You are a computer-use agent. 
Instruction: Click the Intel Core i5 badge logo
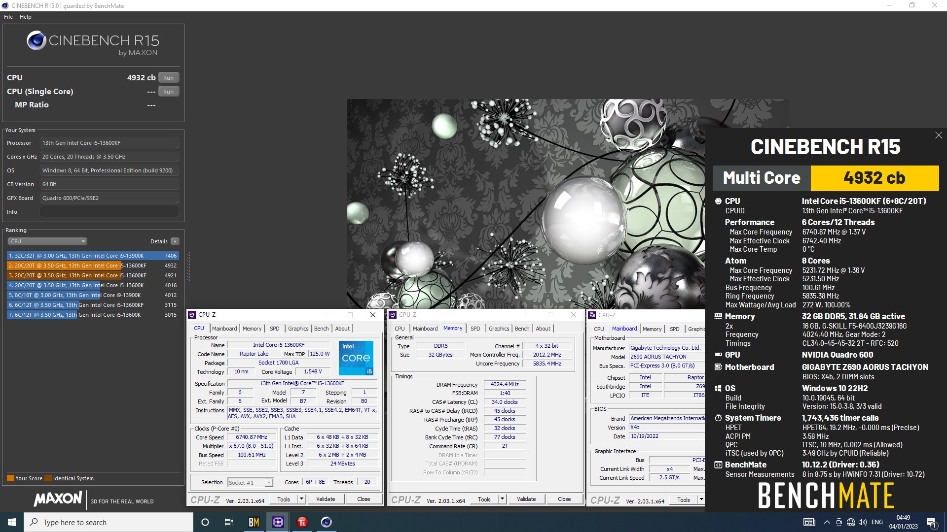click(356, 358)
